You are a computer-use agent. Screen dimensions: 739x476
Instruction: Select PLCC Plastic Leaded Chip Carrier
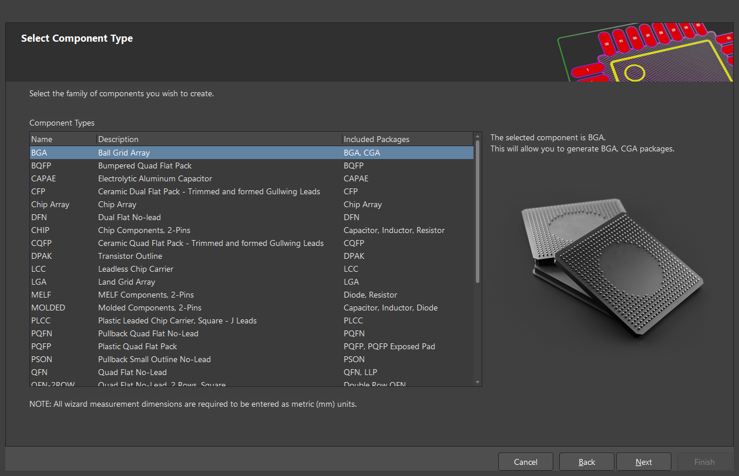click(x=251, y=320)
